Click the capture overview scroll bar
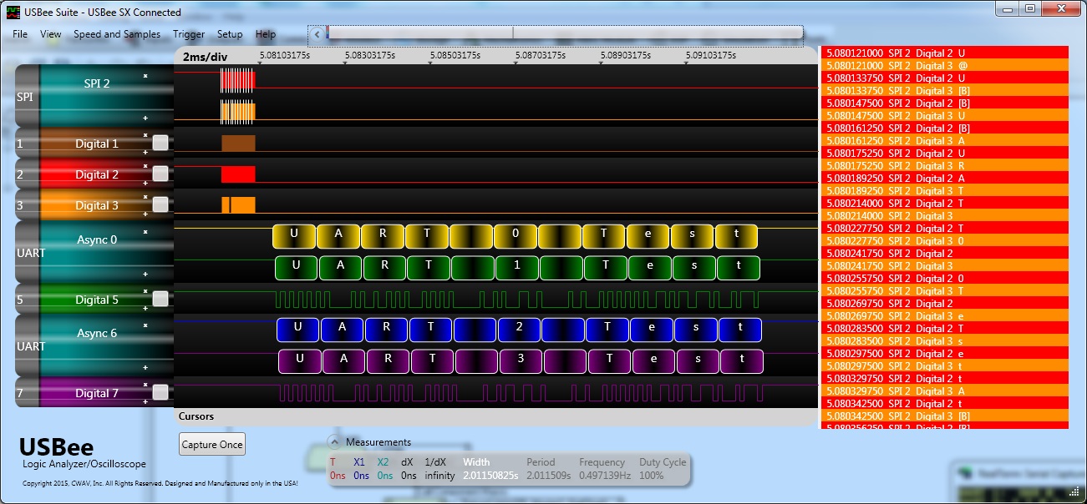Viewport: 1087px width, 504px height. pos(565,33)
